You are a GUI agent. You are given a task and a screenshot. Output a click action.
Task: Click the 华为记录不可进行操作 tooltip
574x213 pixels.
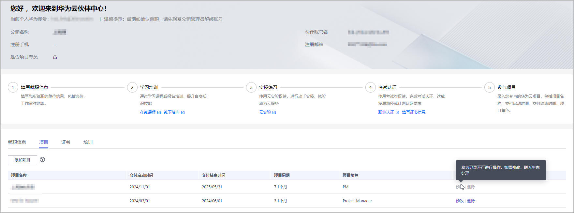(x=501, y=170)
